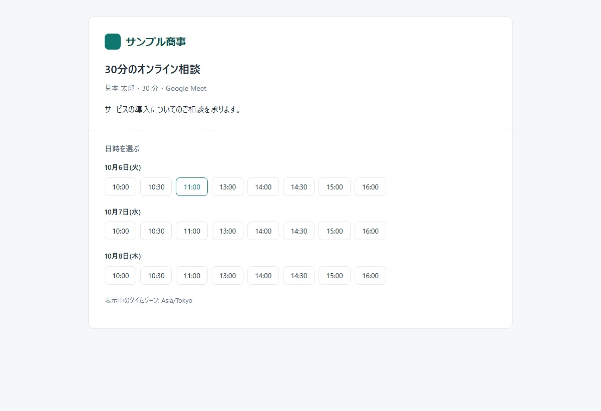Pick 15:00 on 10月8日(木)

pos(335,276)
